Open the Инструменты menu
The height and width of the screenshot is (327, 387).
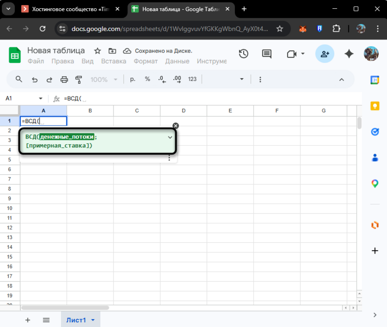point(212,61)
